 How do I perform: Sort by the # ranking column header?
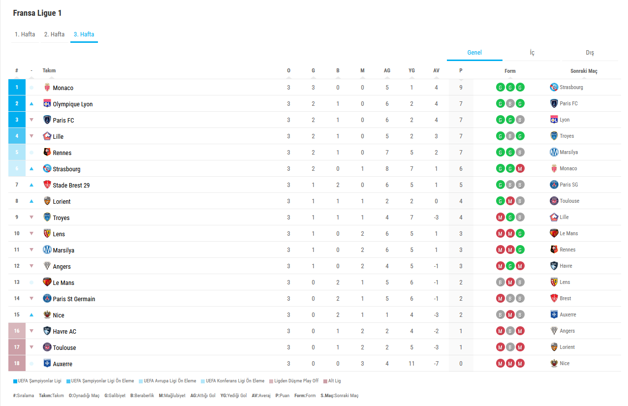click(x=17, y=71)
